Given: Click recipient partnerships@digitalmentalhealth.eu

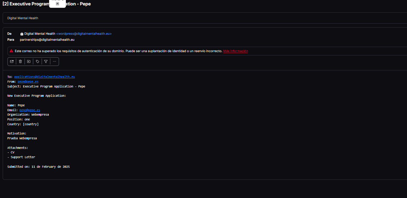Looking at the screenshot, I should (47, 40).
